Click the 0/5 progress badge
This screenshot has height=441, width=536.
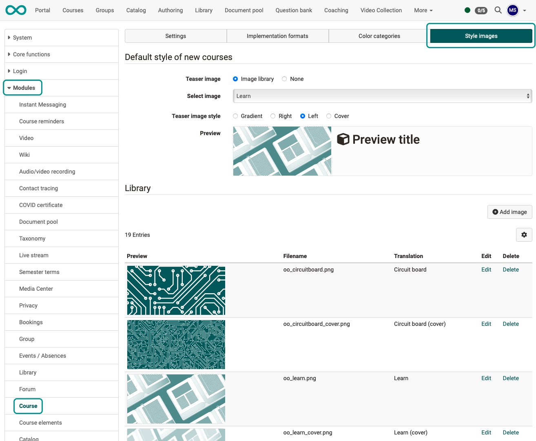tap(481, 11)
